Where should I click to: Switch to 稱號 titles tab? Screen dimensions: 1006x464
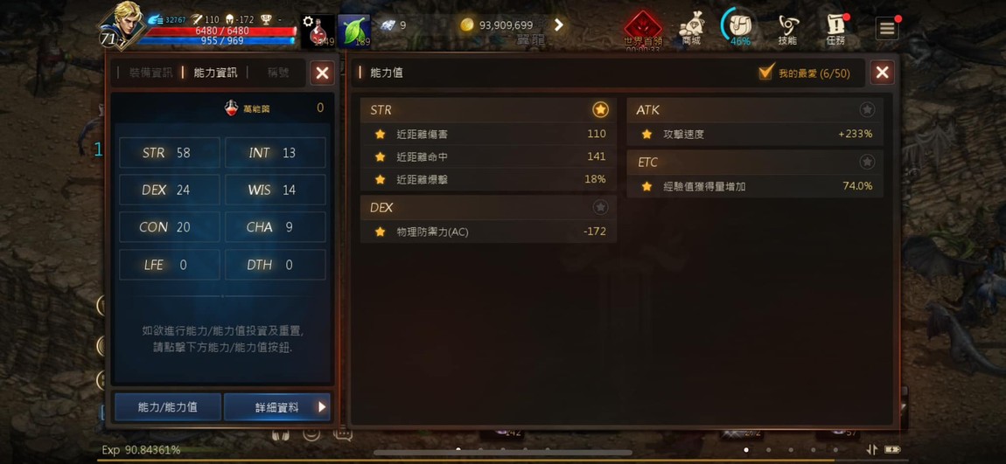(278, 73)
